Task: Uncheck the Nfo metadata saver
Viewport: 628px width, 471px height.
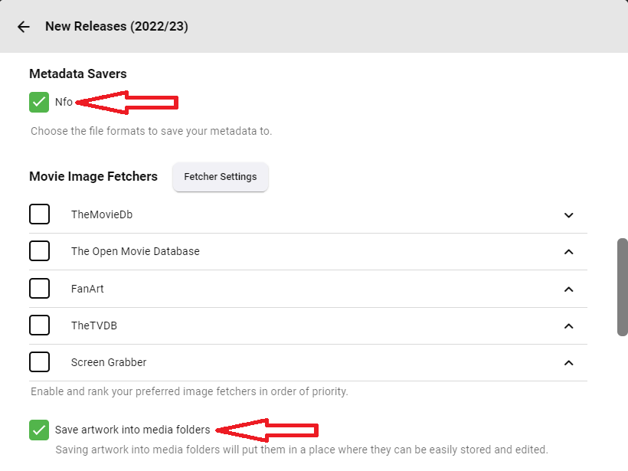Action: (x=39, y=102)
